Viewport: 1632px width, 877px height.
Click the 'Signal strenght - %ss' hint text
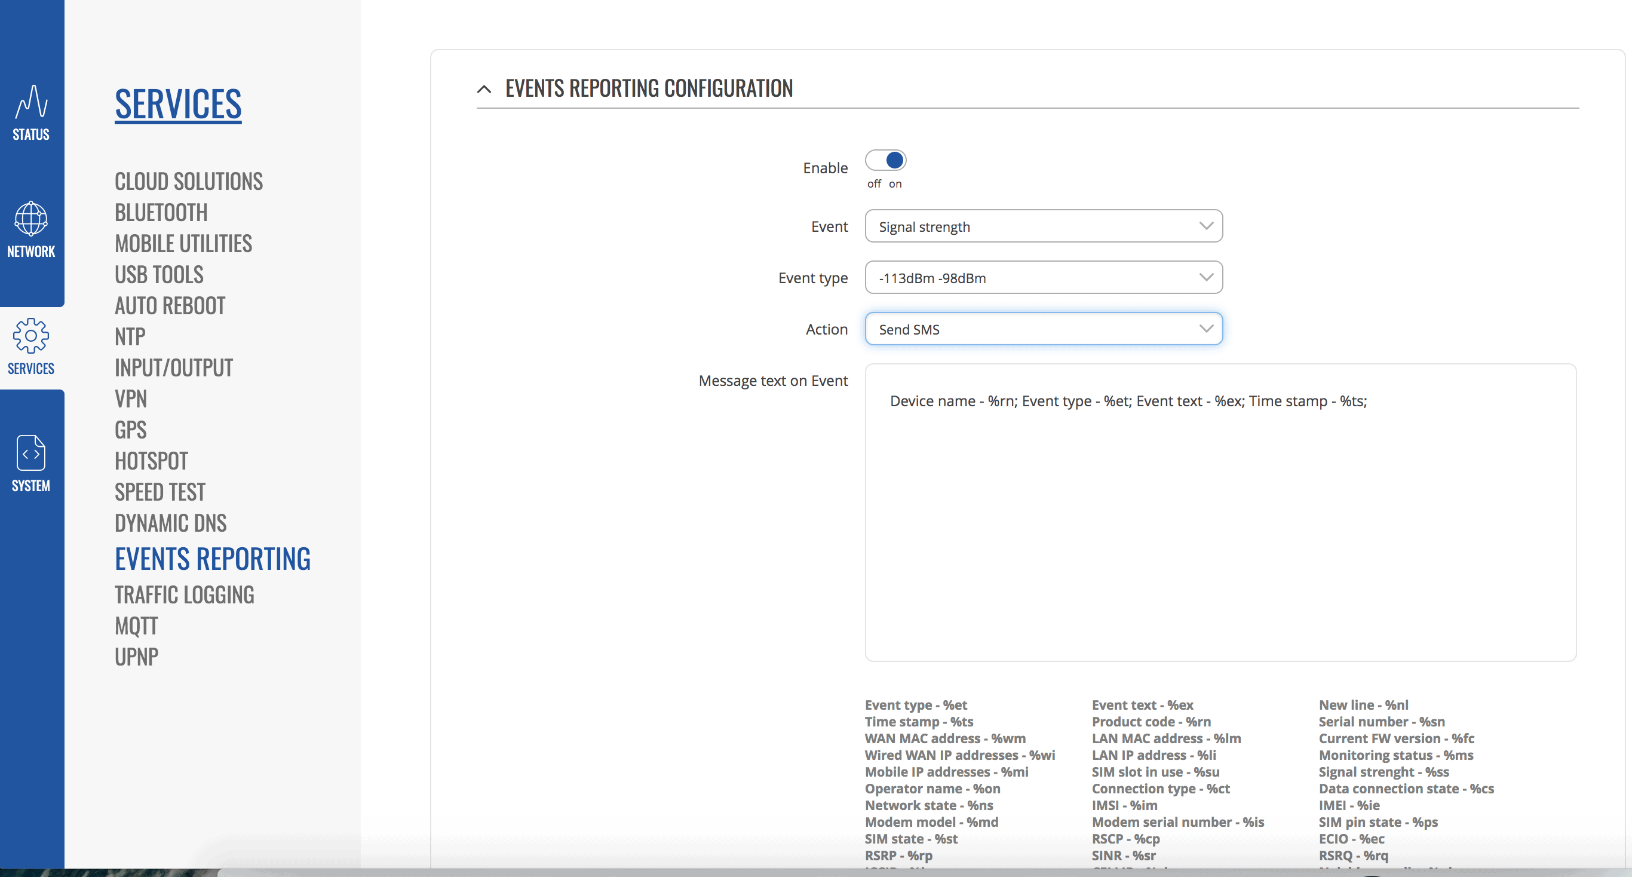click(x=1383, y=772)
